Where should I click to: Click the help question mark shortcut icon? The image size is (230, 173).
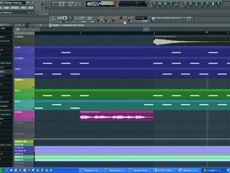218,3
